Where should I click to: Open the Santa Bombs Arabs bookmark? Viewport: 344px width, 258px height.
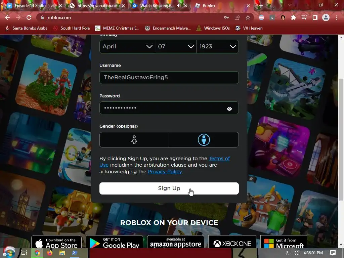click(x=26, y=28)
